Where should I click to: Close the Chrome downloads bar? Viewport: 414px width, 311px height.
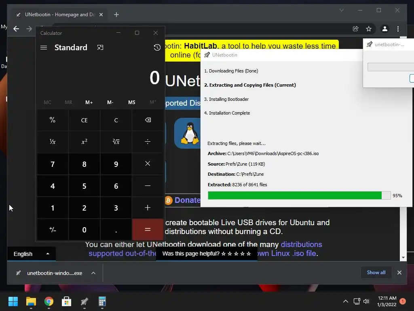399,273
